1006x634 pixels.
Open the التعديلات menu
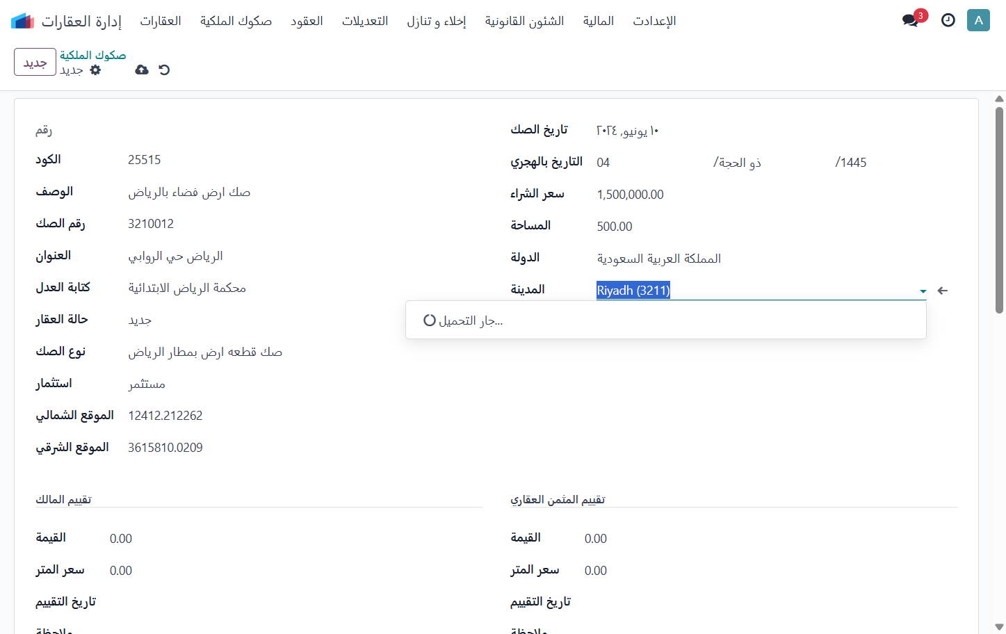[x=365, y=21]
